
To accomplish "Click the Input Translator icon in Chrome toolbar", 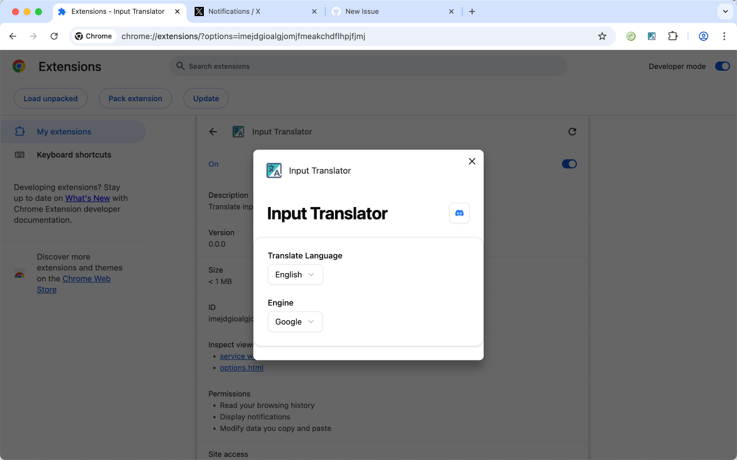I will pos(651,36).
